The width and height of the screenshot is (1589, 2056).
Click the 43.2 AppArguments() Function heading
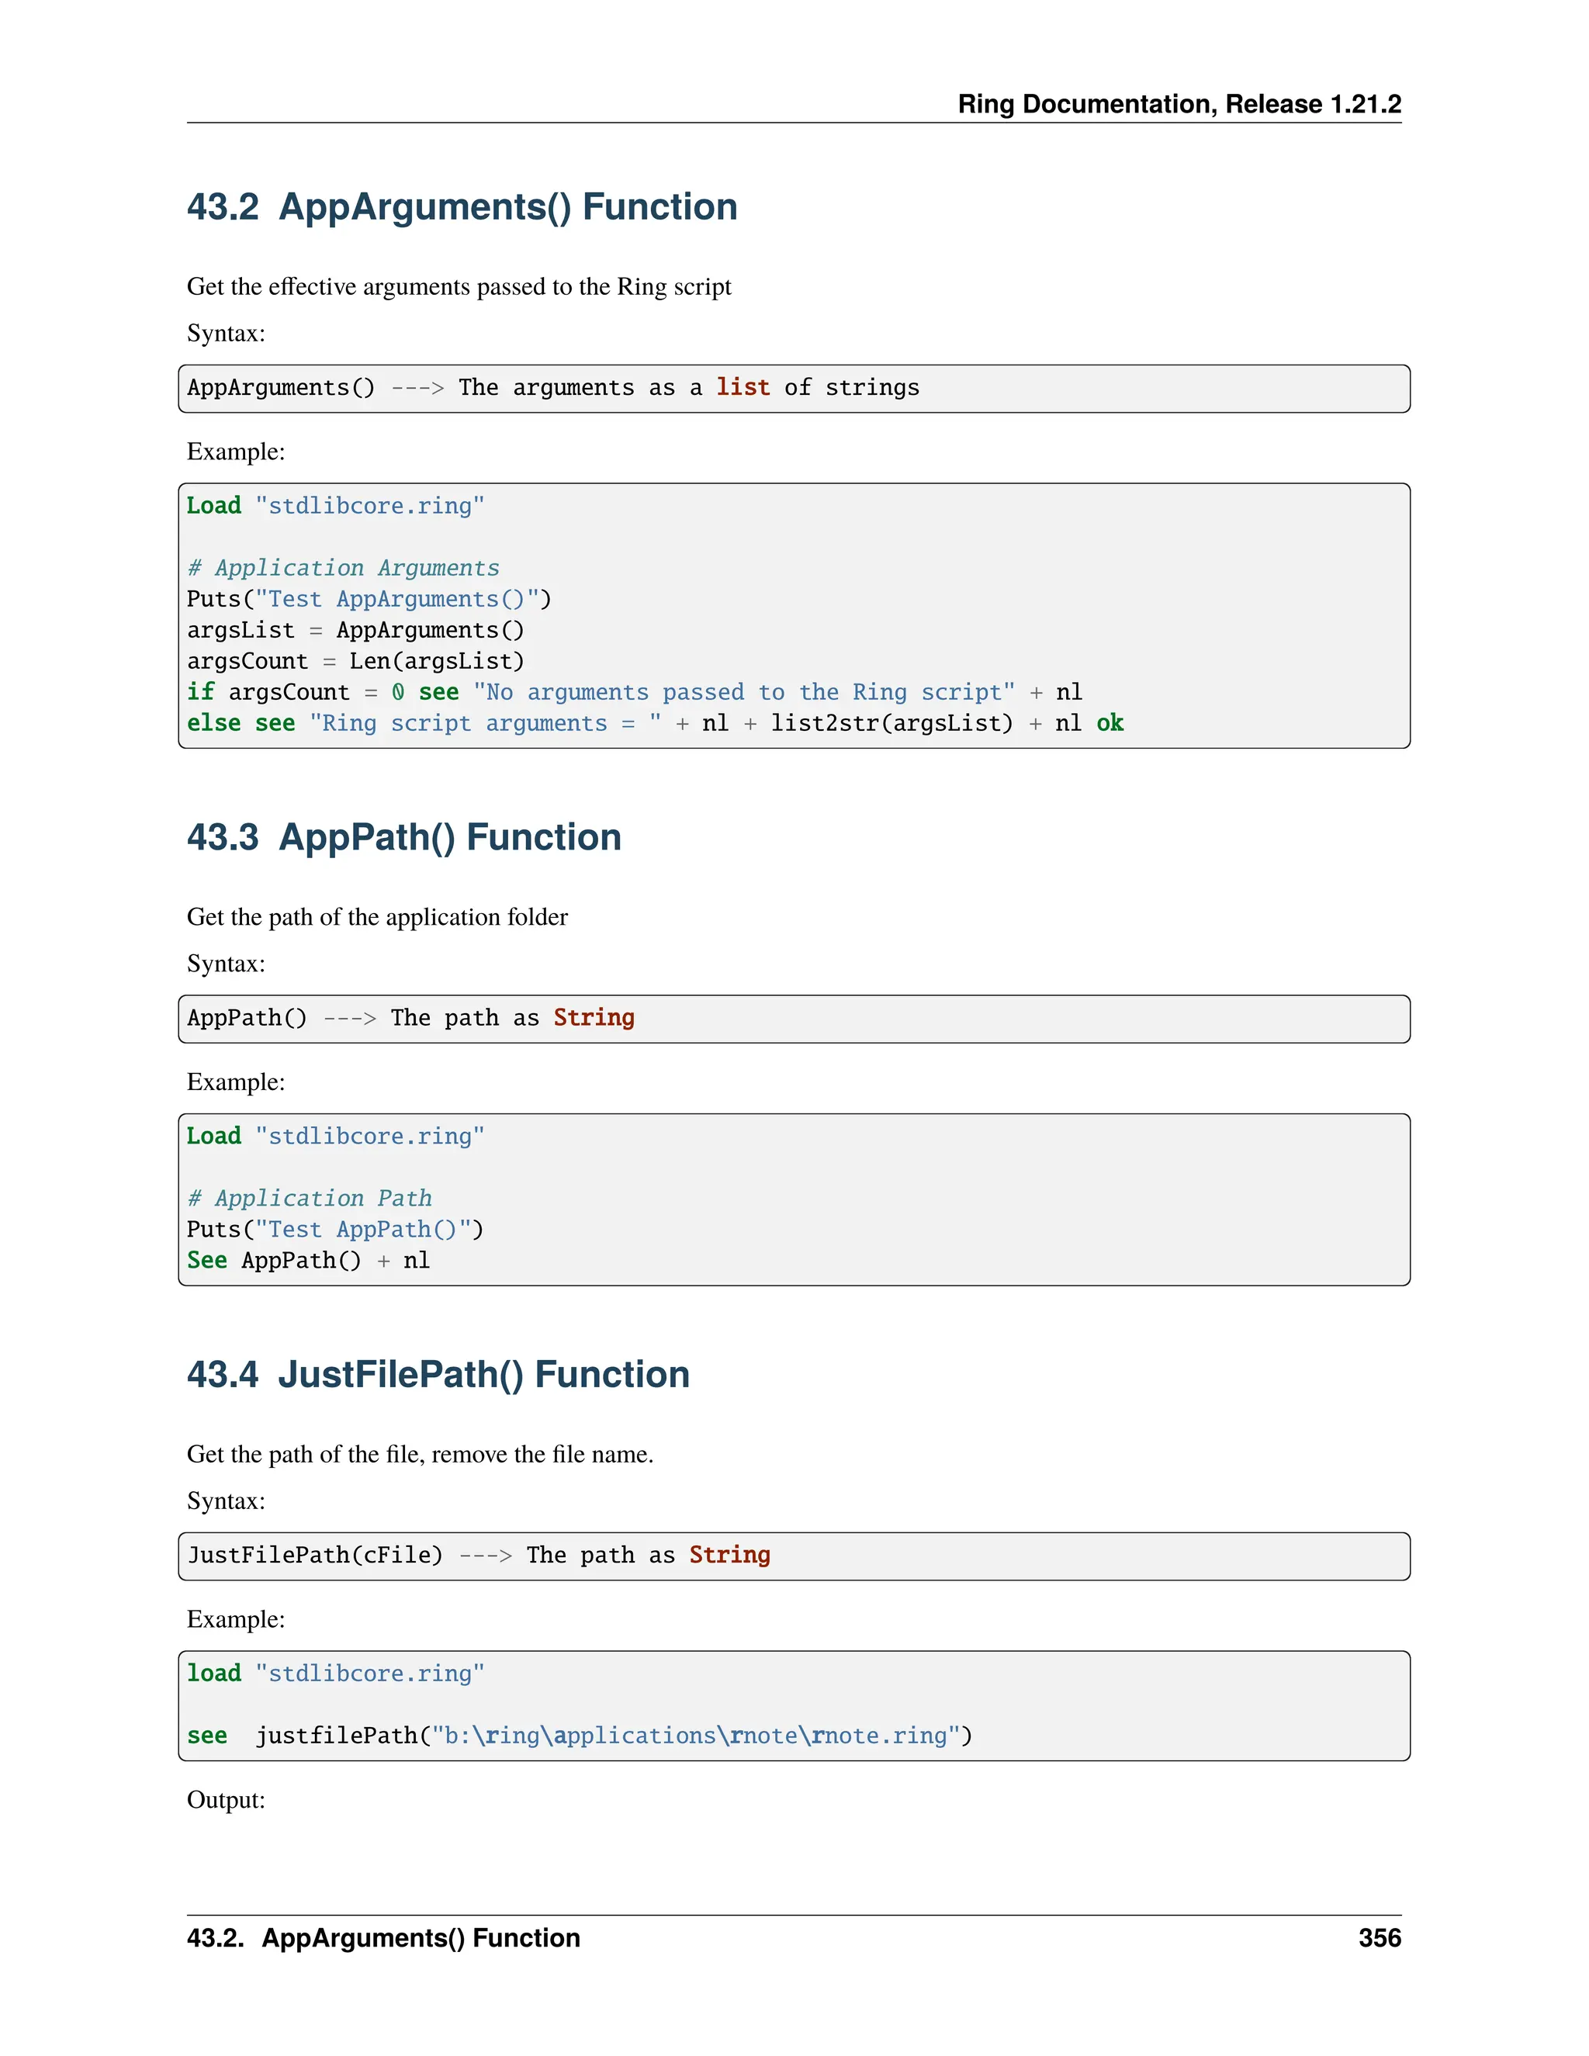click(x=462, y=207)
